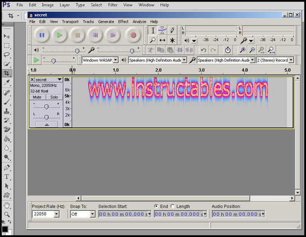The width and height of the screenshot is (306, 237).
Task: Click the 2.0 mark on timeline ruler
Action: [158, 70]
